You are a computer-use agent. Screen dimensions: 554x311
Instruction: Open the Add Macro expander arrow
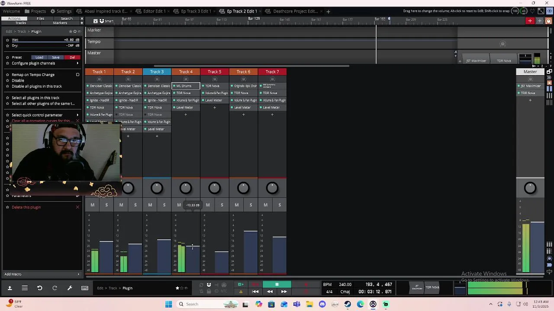78,274
